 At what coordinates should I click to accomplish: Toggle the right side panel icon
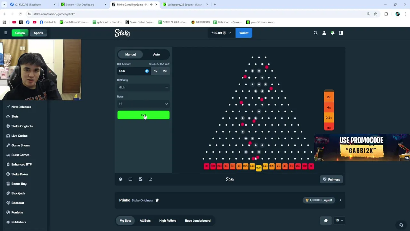pyautogui.click(x=341, y=33)
